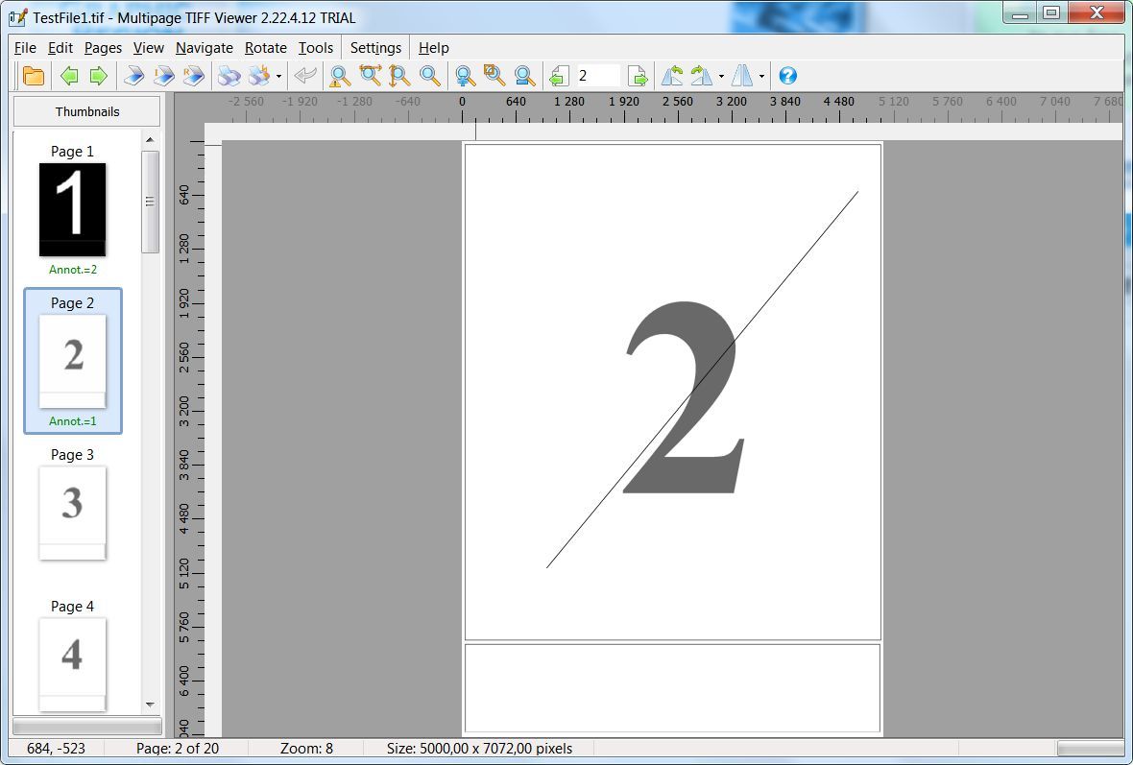Click the Thumbnails panel header button

pos(86,111)
